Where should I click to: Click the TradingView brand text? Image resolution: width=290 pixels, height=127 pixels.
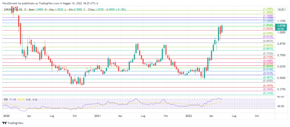coord(15,123)
